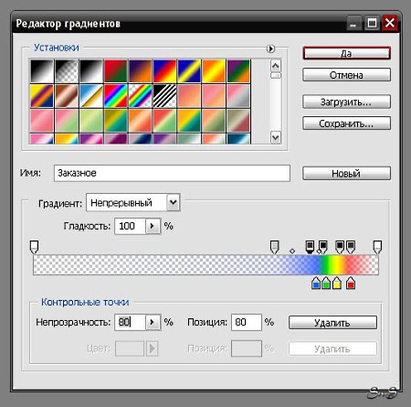Select leftmost opacity stop above gradient bar
The height and width of the screenshot is (407, 411).
(34, 247)
